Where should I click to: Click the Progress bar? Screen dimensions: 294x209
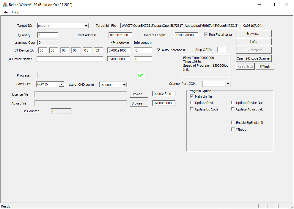(85, 75)
